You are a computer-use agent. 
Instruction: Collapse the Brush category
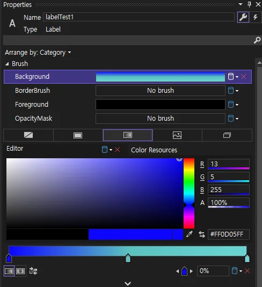[7, 64]
